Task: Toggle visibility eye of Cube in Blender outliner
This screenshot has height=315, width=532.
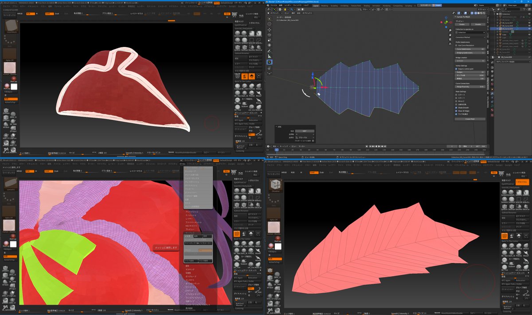Action: (x=529, y=35)
